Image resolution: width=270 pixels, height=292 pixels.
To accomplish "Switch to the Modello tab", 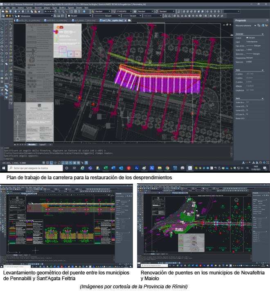I will [32, 145].
